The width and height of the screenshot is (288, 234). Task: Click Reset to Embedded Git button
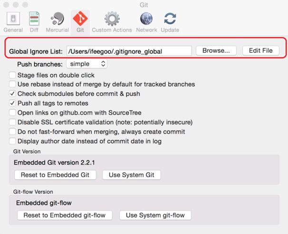55,175
